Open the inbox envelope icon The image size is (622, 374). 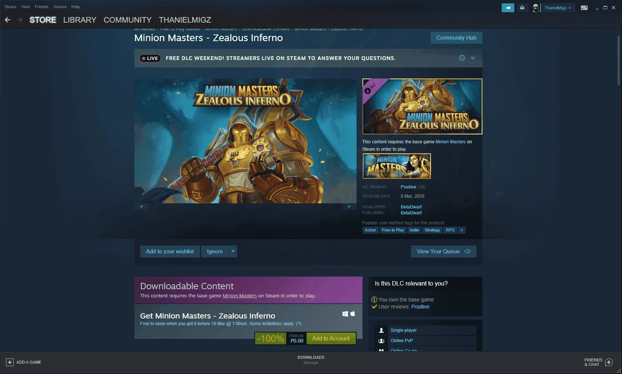522,8
